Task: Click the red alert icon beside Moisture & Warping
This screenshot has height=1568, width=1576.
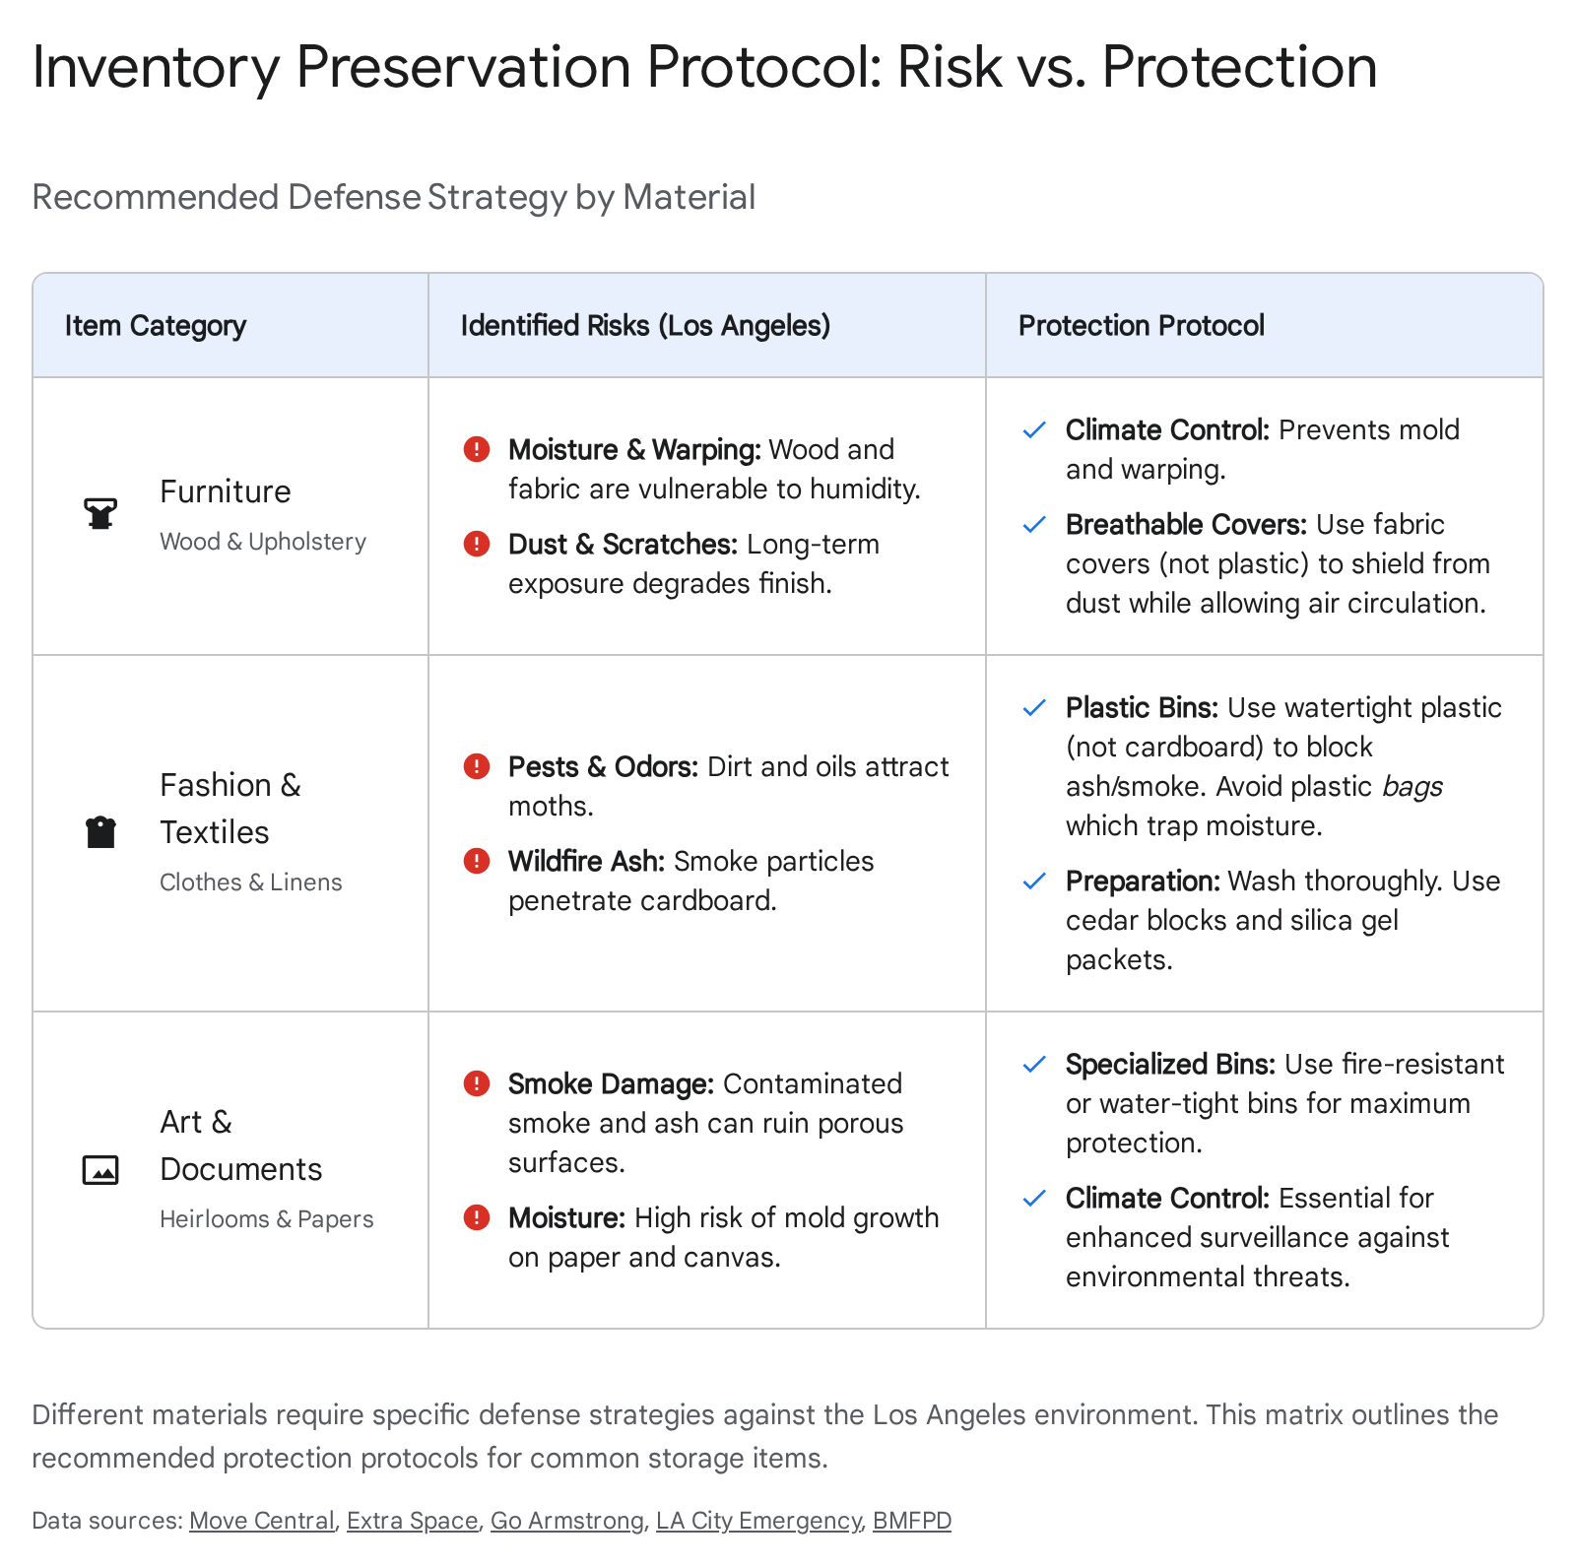Action: [x=477, y=450]
